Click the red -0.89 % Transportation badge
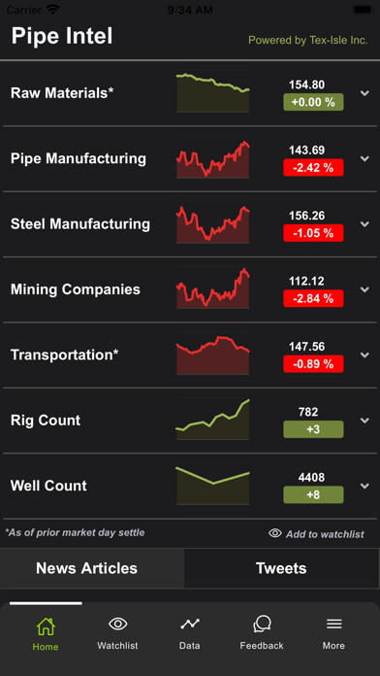Screen dimensions: 380x676 click(313, 364)
